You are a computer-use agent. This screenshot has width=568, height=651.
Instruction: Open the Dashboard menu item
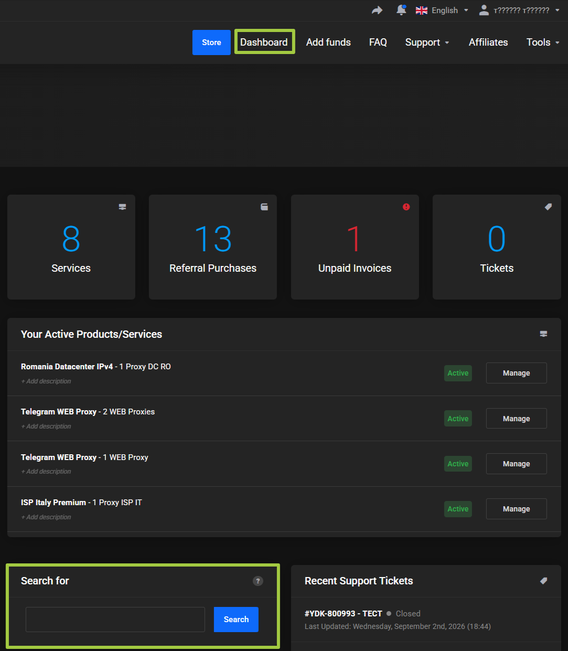pyautogui.click(x=264, y=42)
